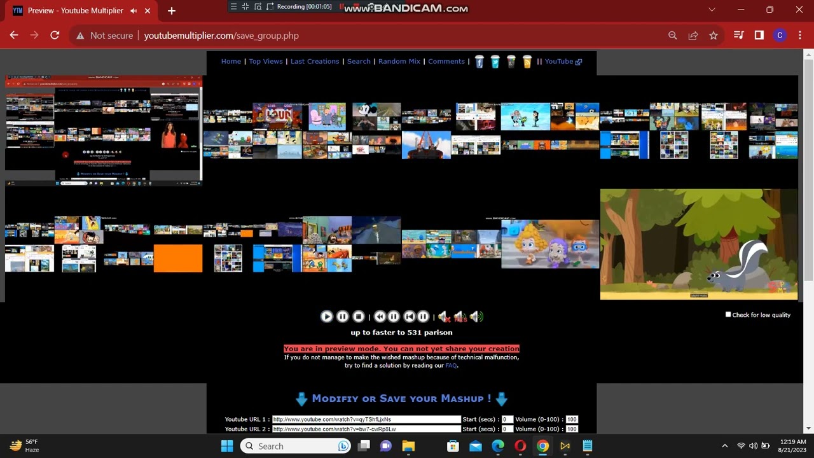Play all videos in the mashup
The height and width of the screenshot is (458, 814).
coord(326,316)
